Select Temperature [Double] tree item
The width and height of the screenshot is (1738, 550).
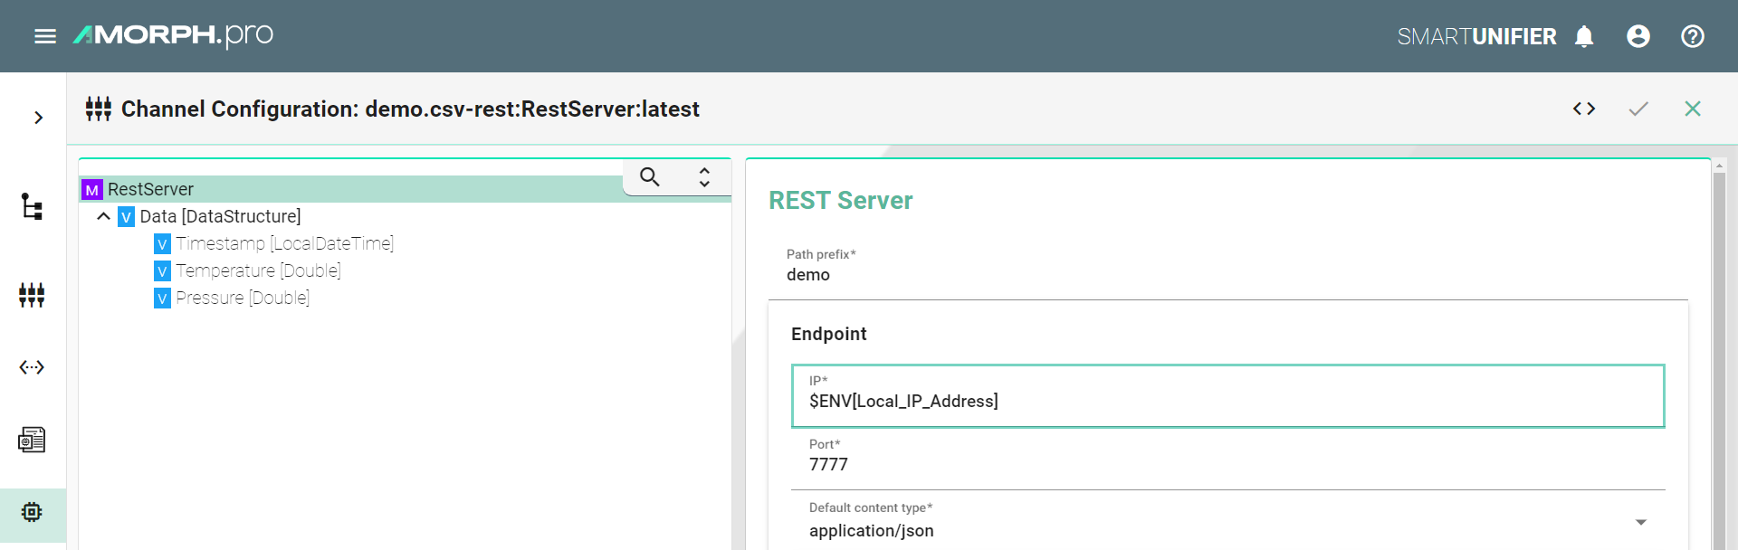(x=258, y=270)
